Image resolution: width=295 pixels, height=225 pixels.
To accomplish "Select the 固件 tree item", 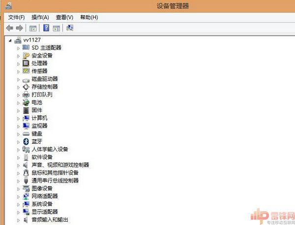I will click(x=37, y=110).
